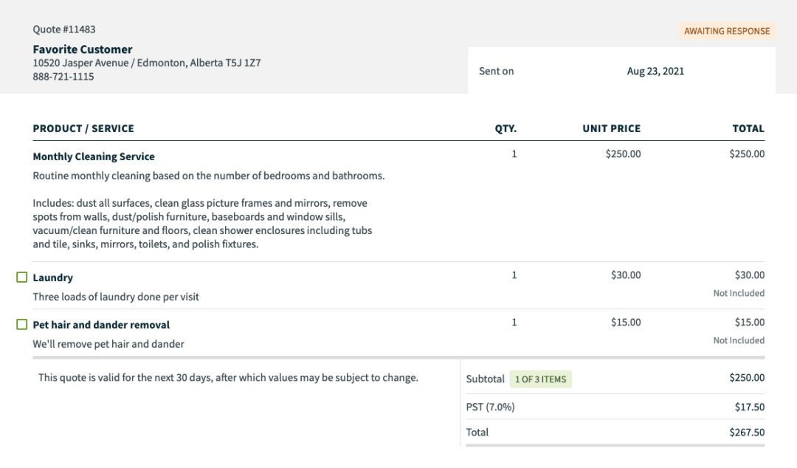This screenshot has height=468, width=797.
Task: Click the quote validity note text
Action: coord(228,377)
